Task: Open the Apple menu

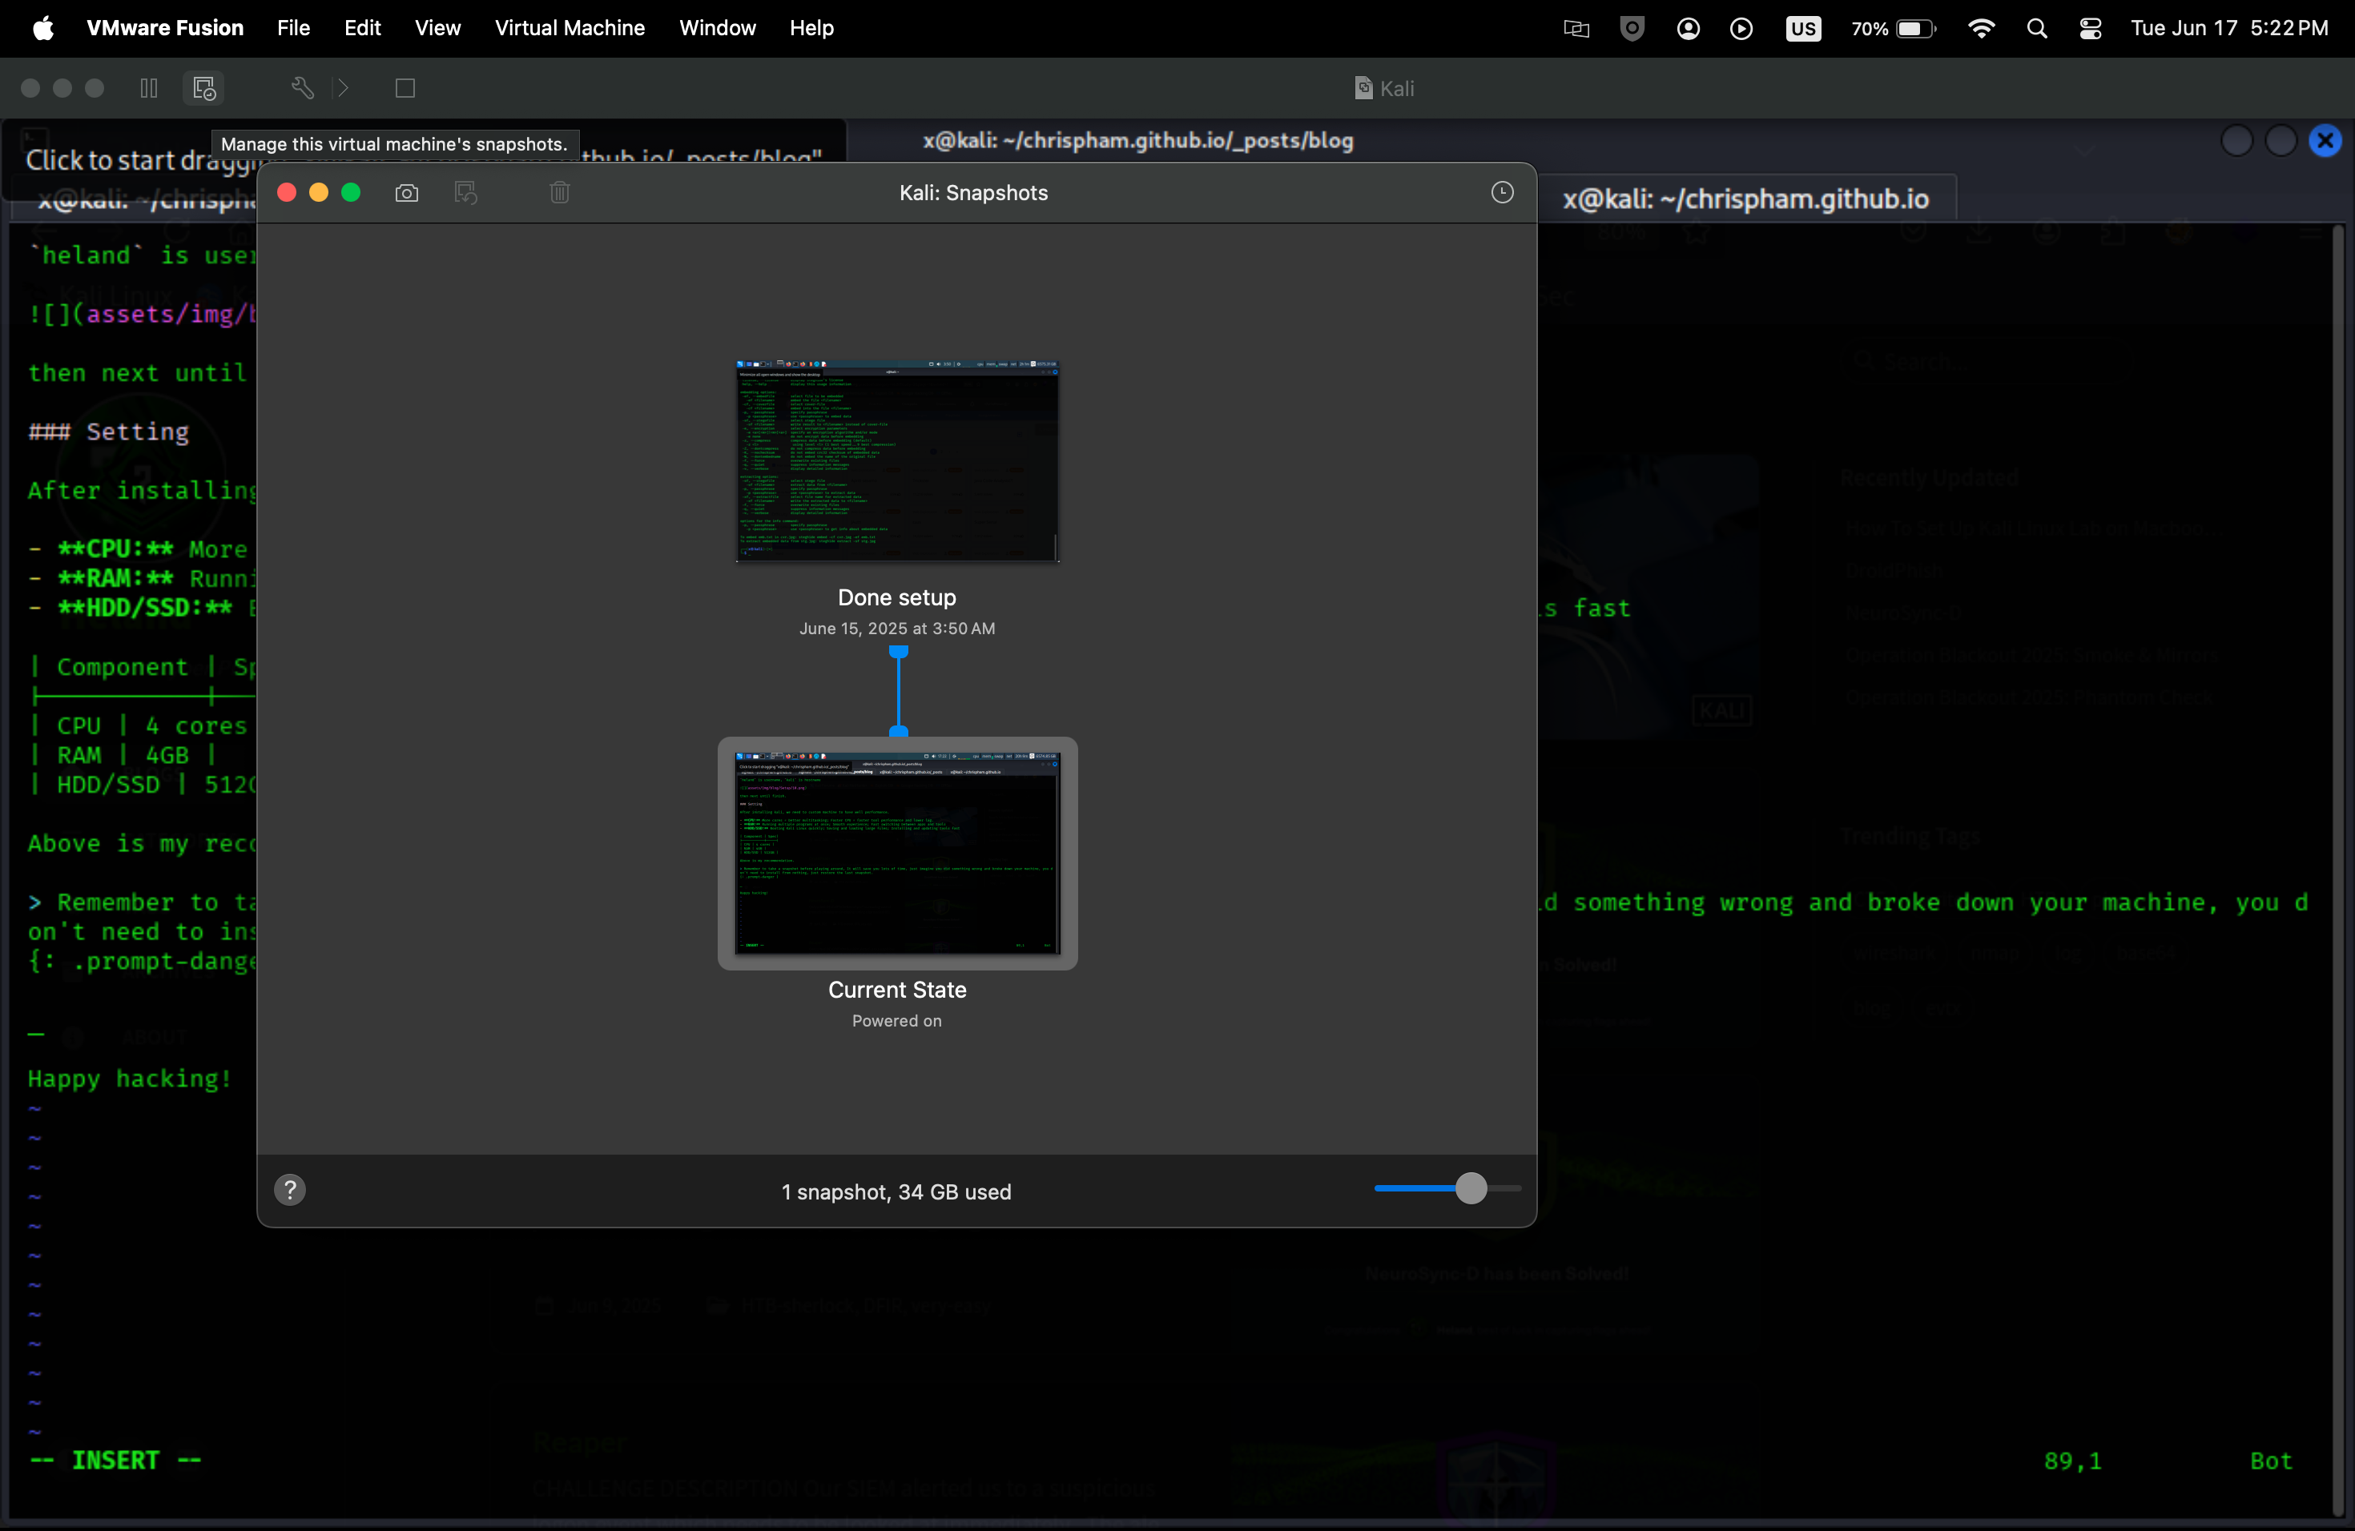Action: tap(42, 28)
